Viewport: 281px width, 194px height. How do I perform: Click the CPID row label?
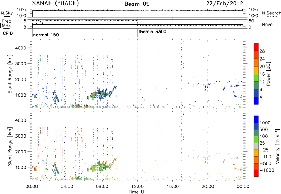(x=7, y=33)
